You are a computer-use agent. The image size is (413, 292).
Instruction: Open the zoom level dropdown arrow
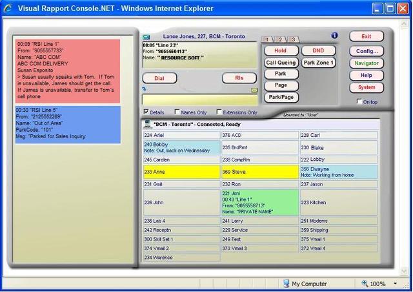point(395,284)
